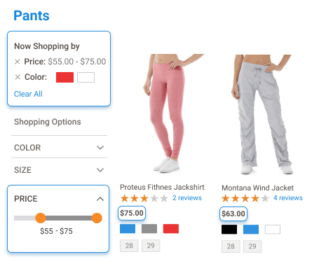The image size is (312, 266).
Task: Select gray swatch for Proteus Fithnes Jackshirt
Action: [149, 229]
